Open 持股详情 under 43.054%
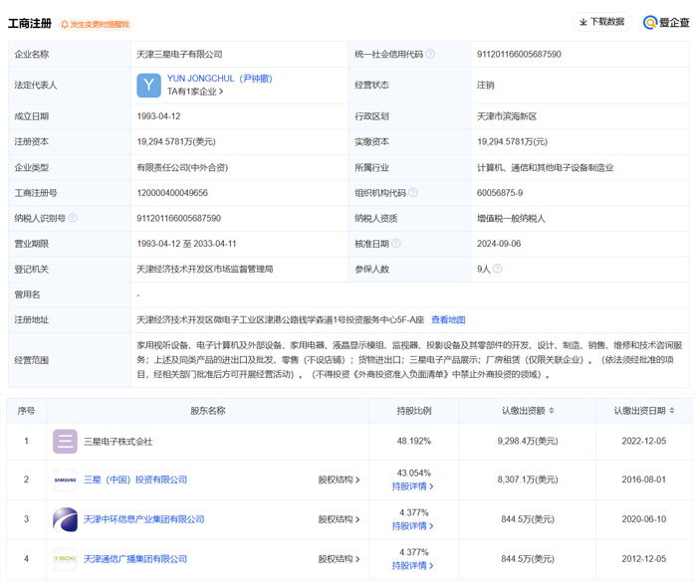This screenshot has width=697, height=582. [x=412, y=486]
